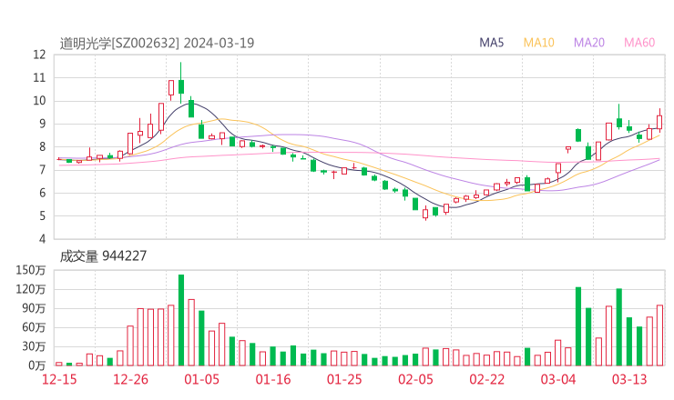The width and height of the screenshot is (674, 400).
Task: Click the 01-25 date axis label
Action: coord(344,379)
